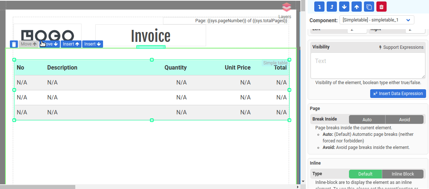Click the Visibility expression text field

368,66
